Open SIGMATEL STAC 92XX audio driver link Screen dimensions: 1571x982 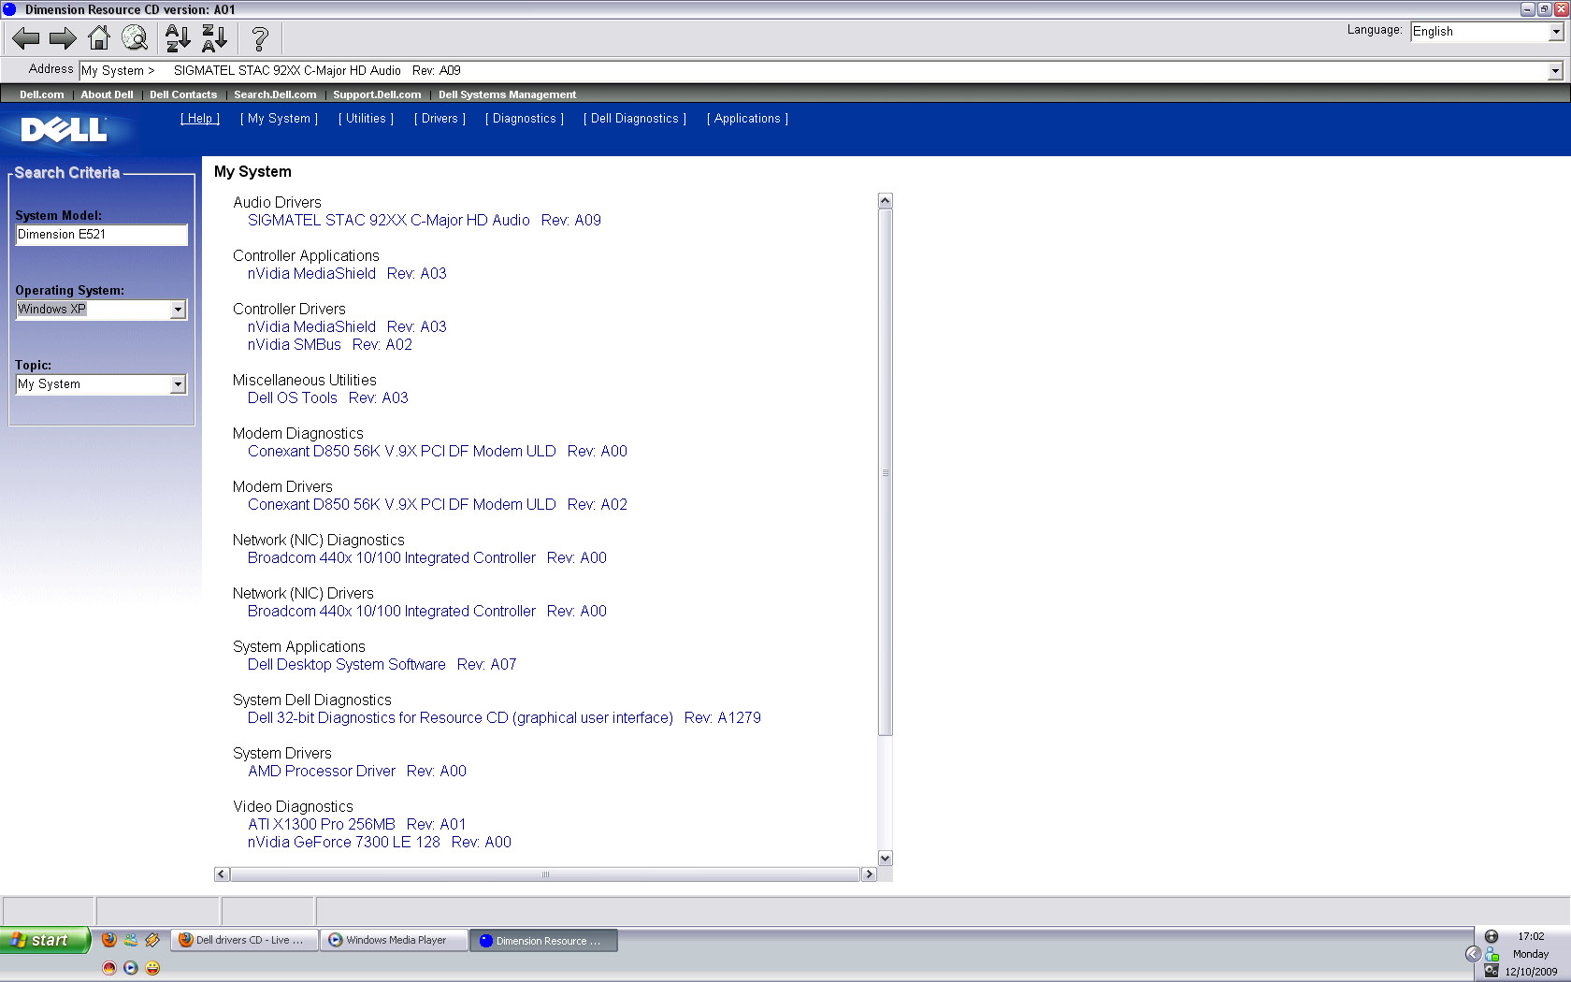425,221
